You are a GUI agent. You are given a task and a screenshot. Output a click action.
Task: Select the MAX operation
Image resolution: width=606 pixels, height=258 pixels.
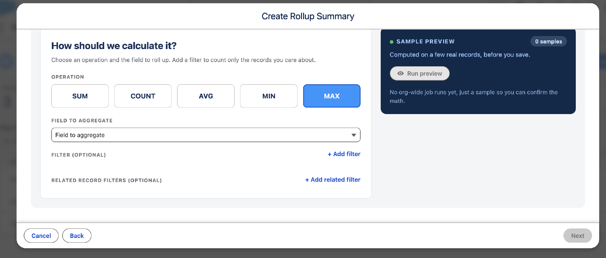(332, 96)
